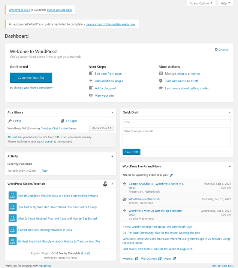
Task: Click the meetup icon beside Google Analytics 4 event
Action: tap(125, 184)
